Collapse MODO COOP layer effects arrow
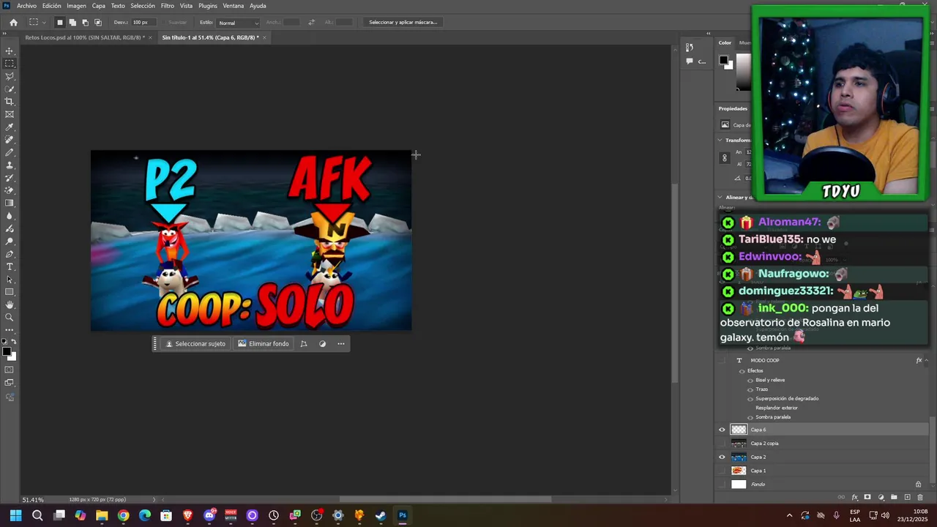 click(x=927, y=360)
